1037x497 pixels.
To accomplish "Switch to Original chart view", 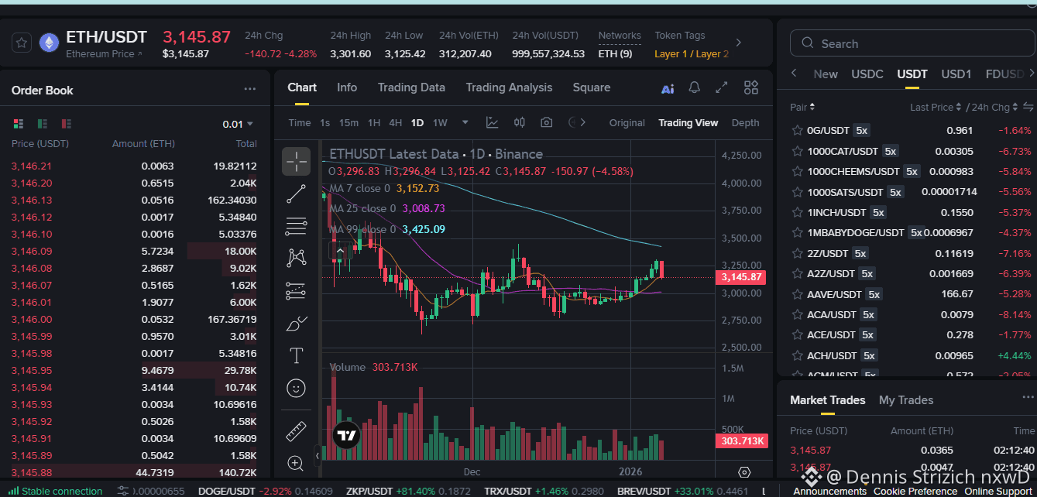I will click(627, 122).
